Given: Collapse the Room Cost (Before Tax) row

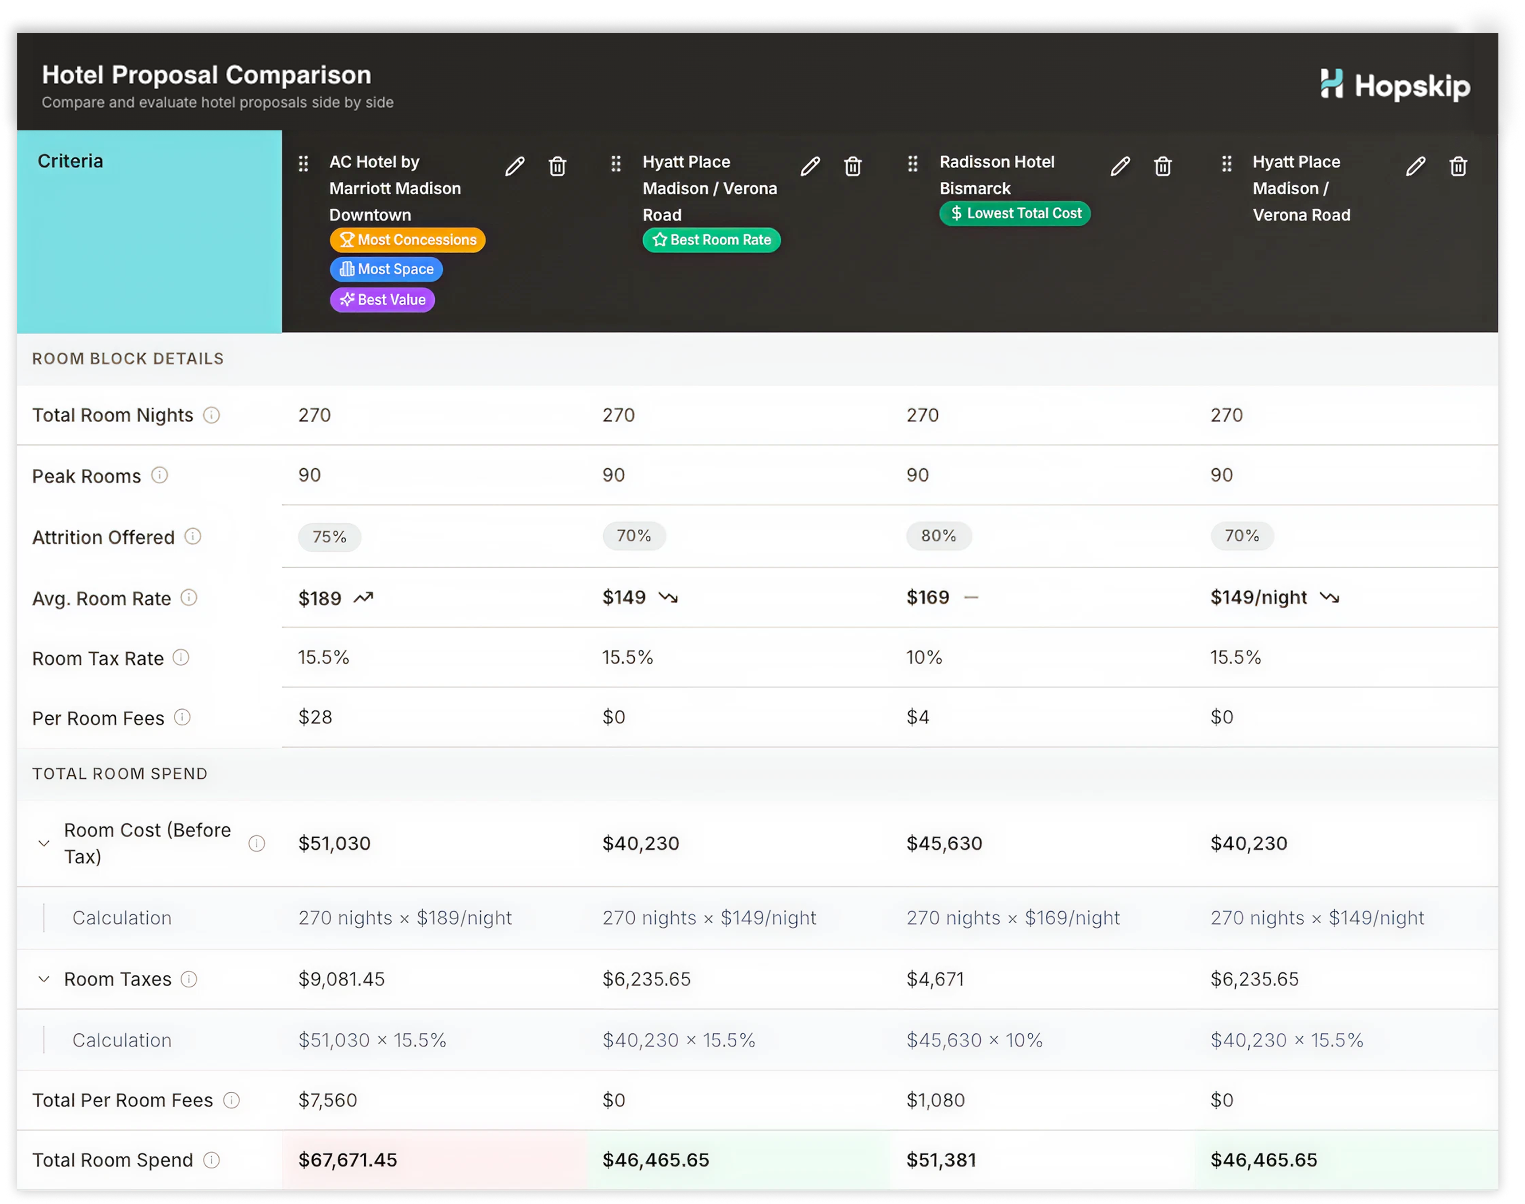Looking at the screenshot, I should tap(44, 843).
